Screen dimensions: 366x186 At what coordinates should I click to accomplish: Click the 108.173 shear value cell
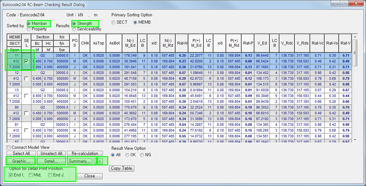[x=262, y=79]
